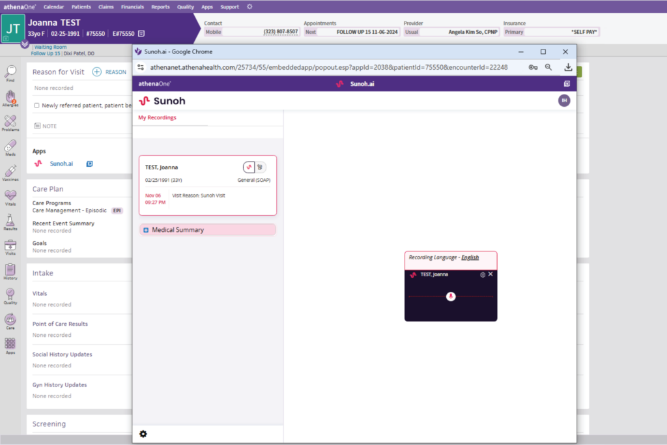Open the Financials menu
Image resolution: width=667 pixels, height=445 pixels.
pyautogui.click(x=132, y=7)
